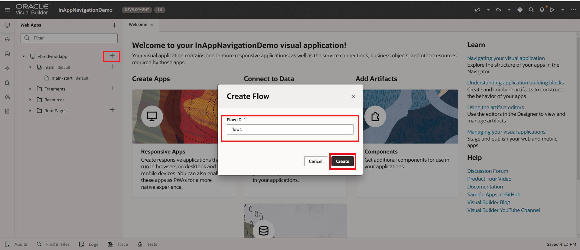The height and width of the screenshot is (250, 580).
Task: Open the lightning bolt icon in left sidebar
Action: coord(7,68)
